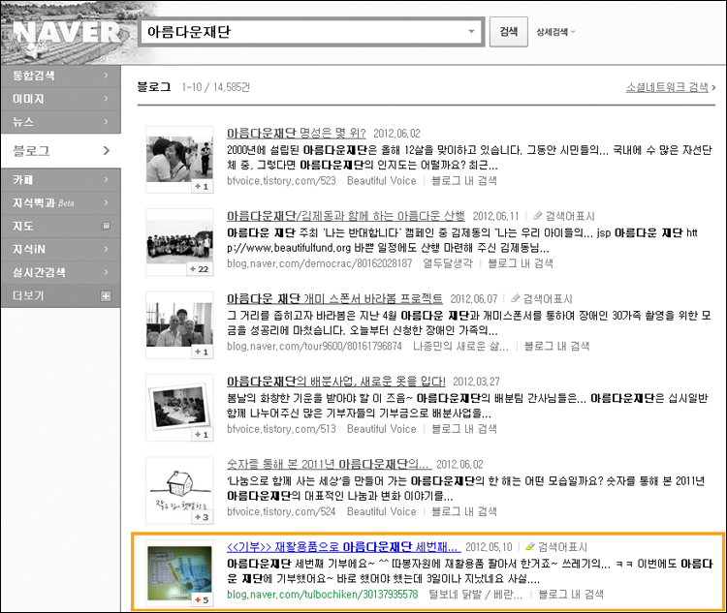Click 블로그 내 검색 beside 열두달생각
The height and width of the screenshot is (613, 727).
521,263
